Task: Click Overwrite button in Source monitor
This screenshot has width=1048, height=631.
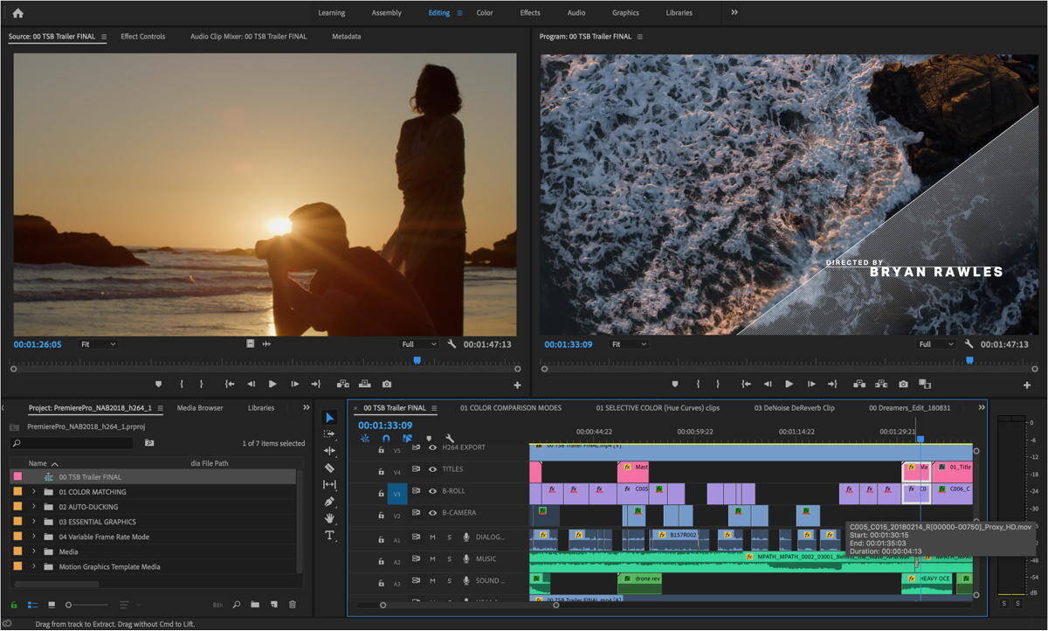Action: click(x=364, y=384)
